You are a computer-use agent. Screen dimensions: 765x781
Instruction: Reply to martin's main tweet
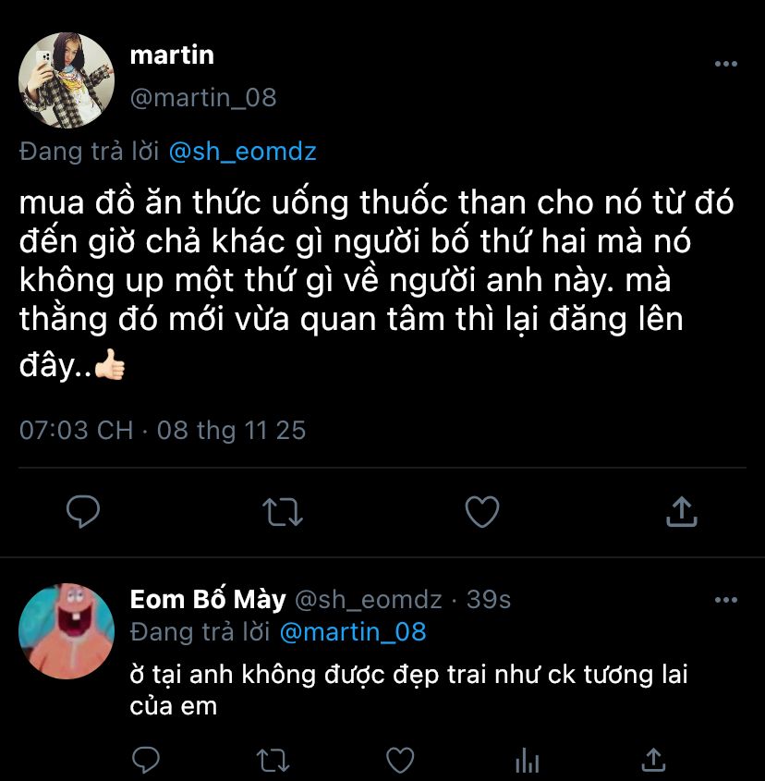pyautogui.click(x=84, y=511)
